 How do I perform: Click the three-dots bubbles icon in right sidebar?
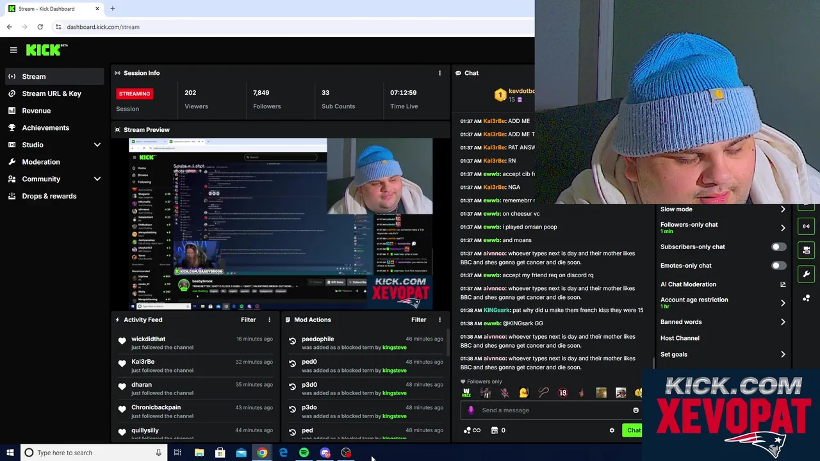tap(807, 298)
